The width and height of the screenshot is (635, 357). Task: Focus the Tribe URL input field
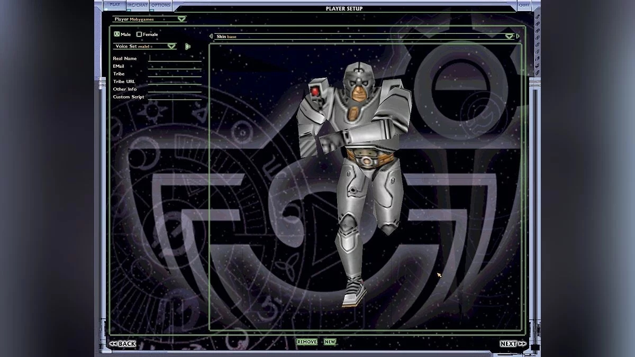point(175,81)
